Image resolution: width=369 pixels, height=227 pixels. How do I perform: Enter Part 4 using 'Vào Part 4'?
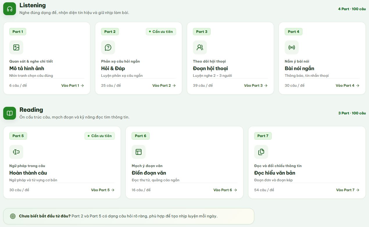point(348,86)
